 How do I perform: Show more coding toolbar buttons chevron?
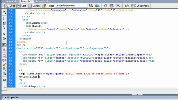[5, 87]
